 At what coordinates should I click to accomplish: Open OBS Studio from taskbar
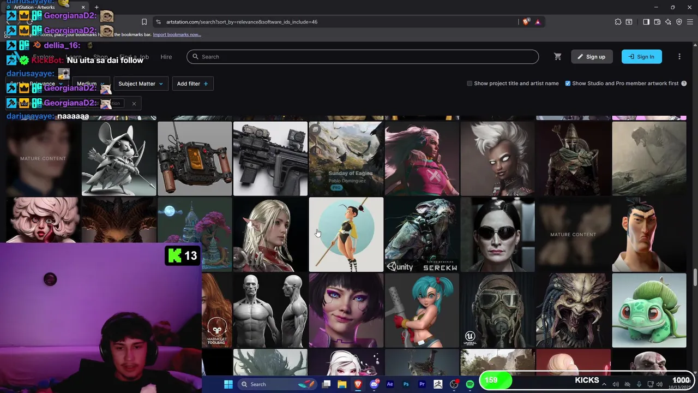pyautogui.click(x=454, y=384)
